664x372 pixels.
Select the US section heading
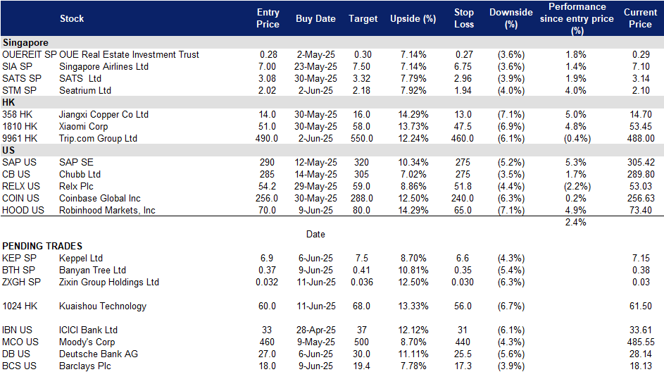click(8, 150)
